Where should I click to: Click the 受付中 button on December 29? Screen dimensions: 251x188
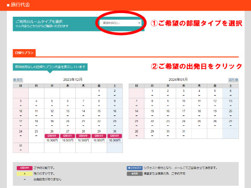pyautogui.click(x=99, y=136)
